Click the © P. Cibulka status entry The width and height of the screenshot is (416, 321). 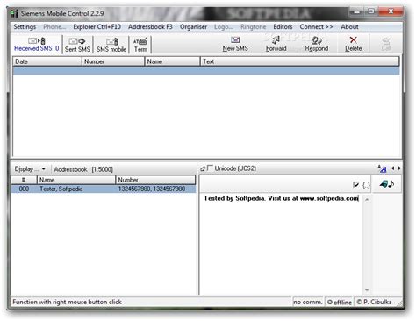pos(374,302)
